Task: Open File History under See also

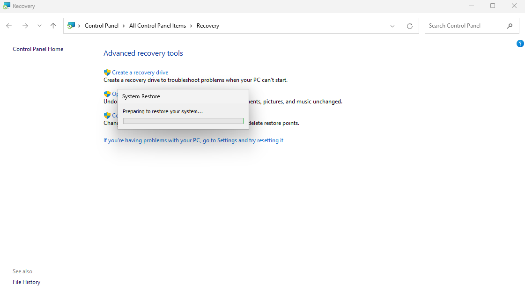Action: [x=26, y=282]
